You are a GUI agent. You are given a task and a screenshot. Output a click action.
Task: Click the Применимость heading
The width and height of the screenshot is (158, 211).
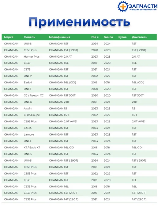pos(79,22)
